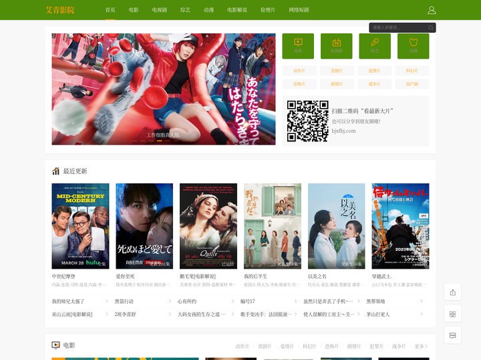
Task: Go to the 首页 nav tab
Action: (110, 10)
